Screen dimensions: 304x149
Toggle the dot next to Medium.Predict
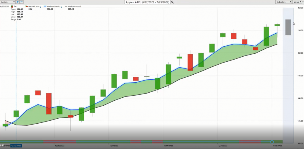[61, 6]
